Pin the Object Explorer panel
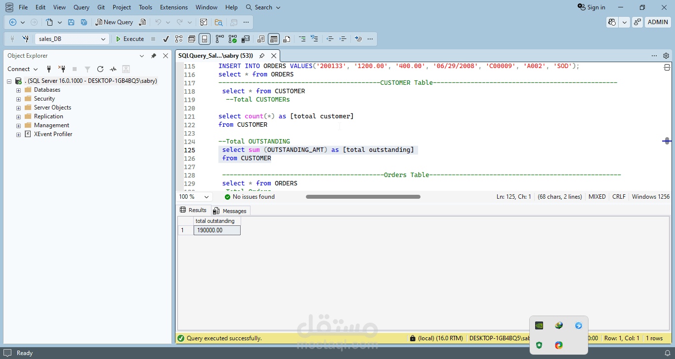Viewport: 675px width, 359px height. coord(154,56)
